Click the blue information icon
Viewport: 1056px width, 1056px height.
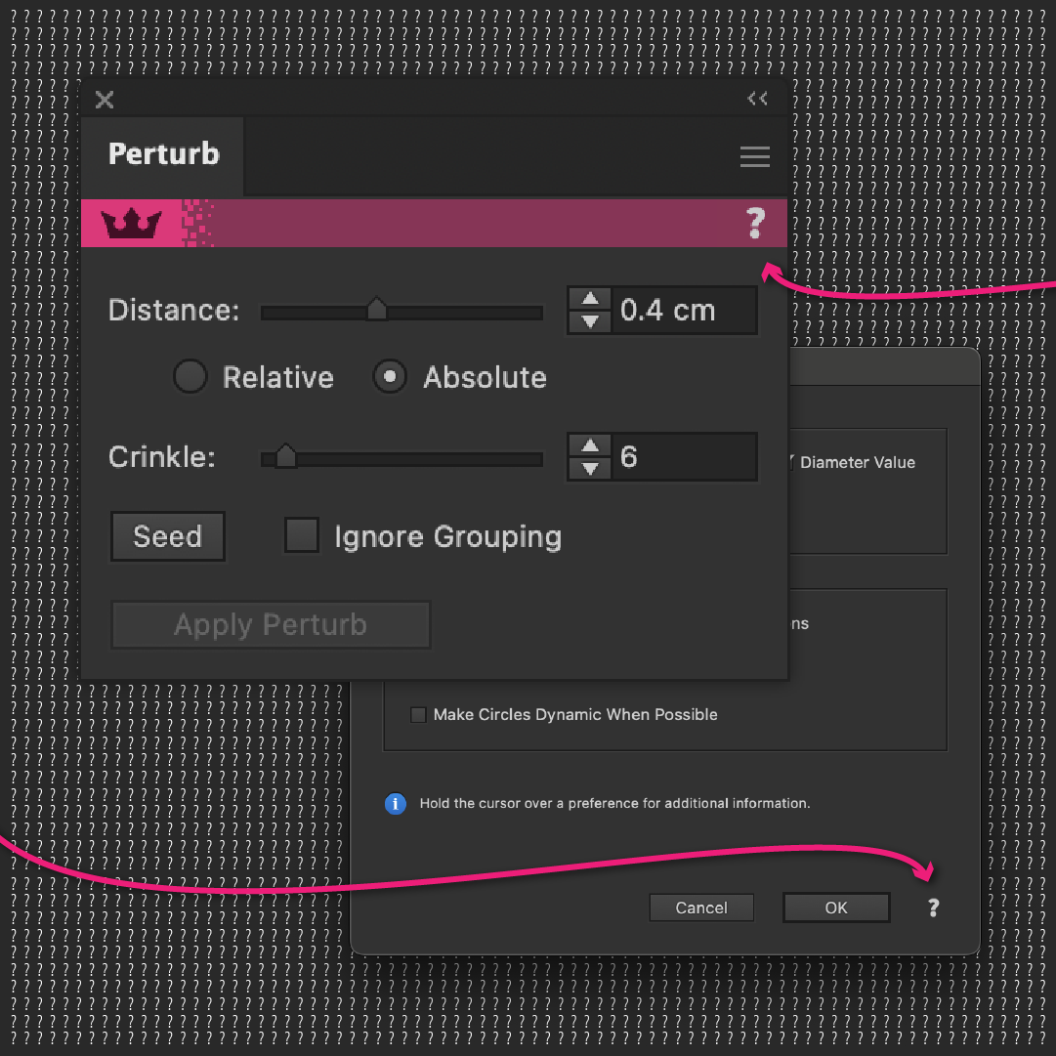395,803
